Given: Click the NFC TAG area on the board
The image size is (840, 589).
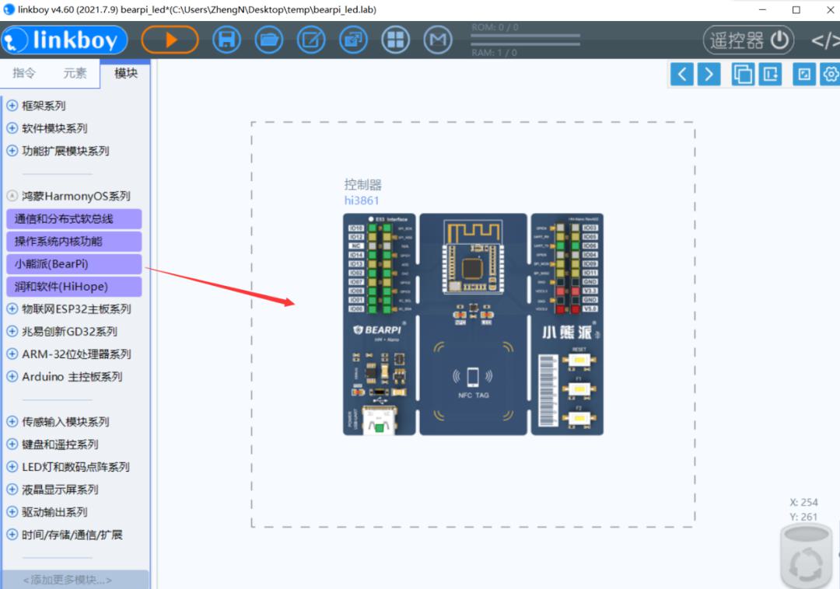Looking at the screenshot, I should pos(473,382).
